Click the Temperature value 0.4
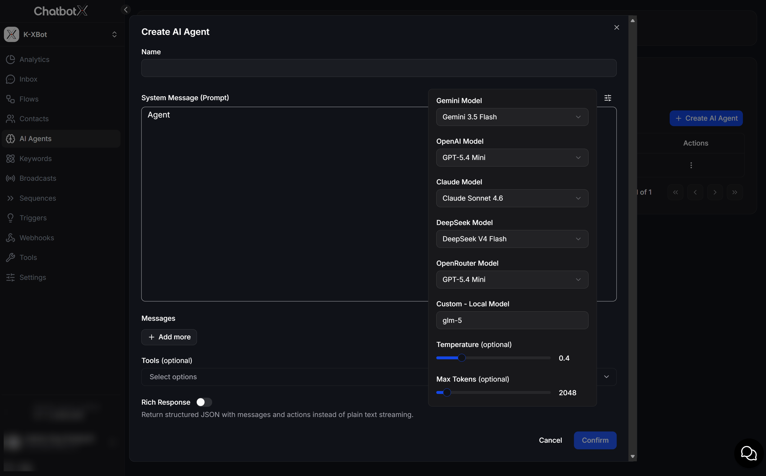 point(564,358)
